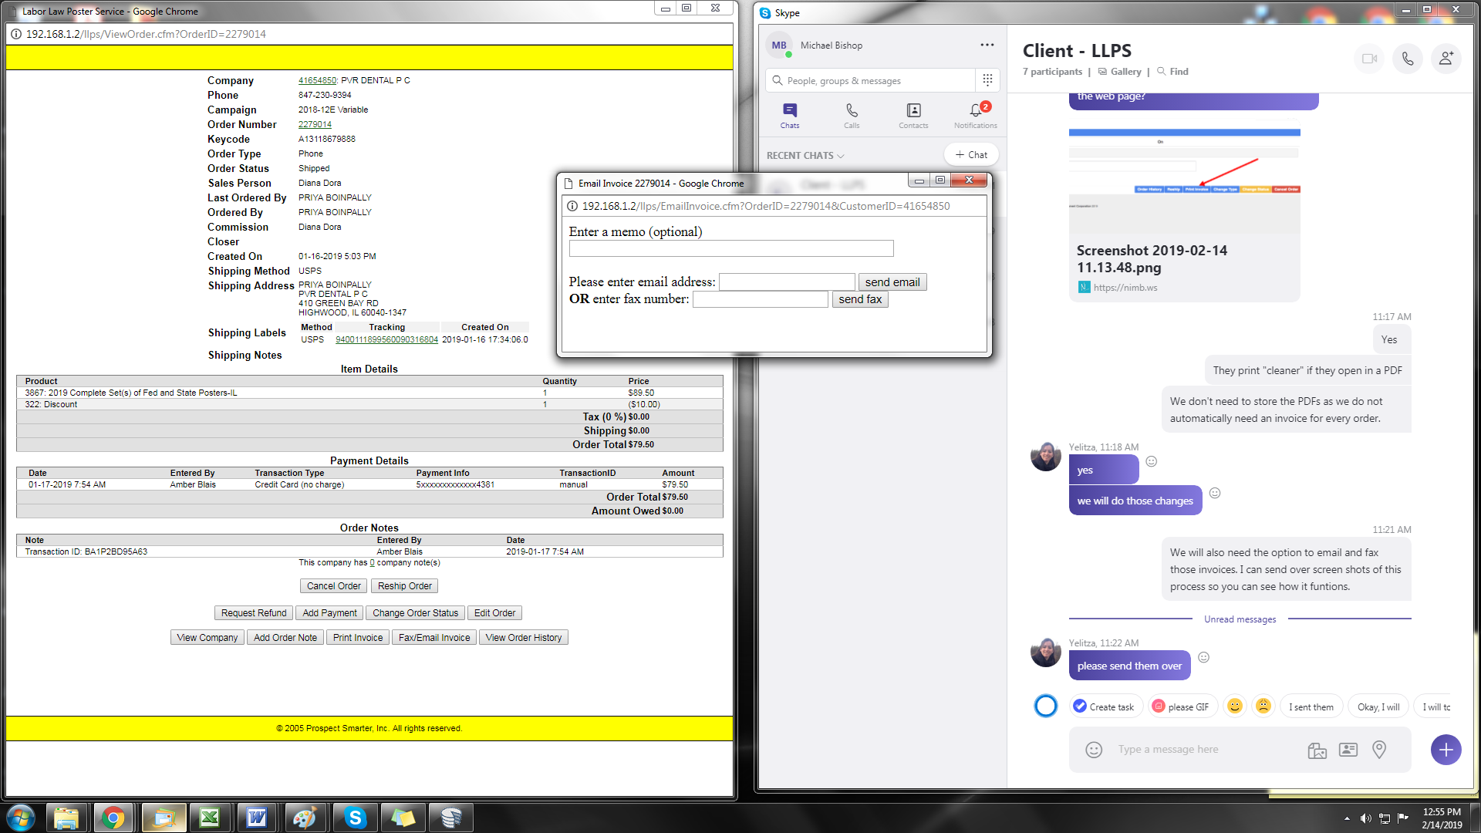Switch to the Calls tab
Viewport: 1481px width, 833px height.
[x=852, y=116]
